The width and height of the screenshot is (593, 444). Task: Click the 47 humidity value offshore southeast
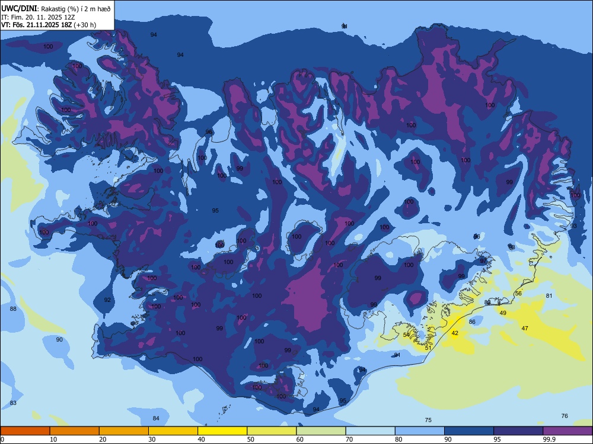pos(525,329)
